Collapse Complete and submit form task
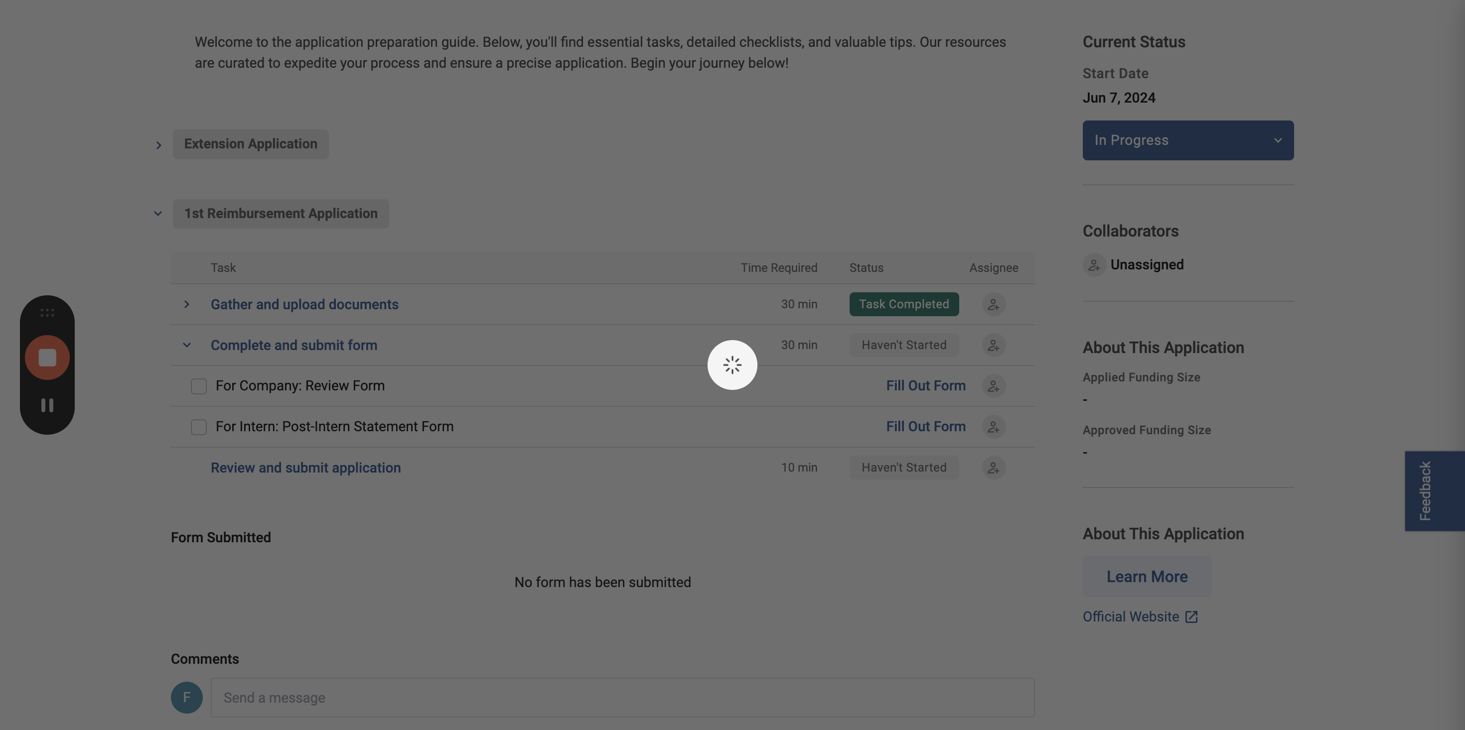The width and height of the screenshot is (1465, 730). [x=186, y=345]
